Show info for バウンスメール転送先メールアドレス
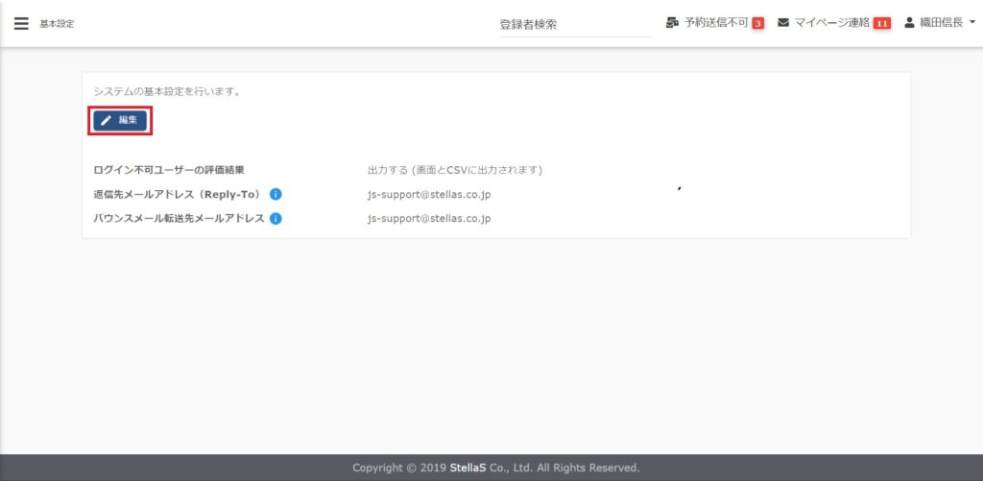 click(276, 218)
